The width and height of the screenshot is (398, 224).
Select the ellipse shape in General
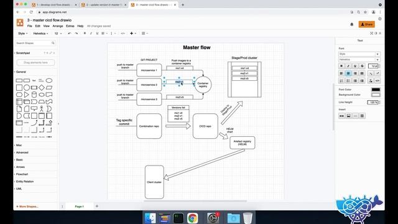coord(49,80)
